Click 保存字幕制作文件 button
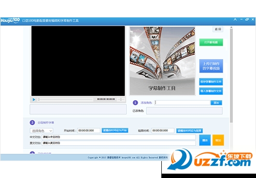256x178 pixels. [211, 82]
